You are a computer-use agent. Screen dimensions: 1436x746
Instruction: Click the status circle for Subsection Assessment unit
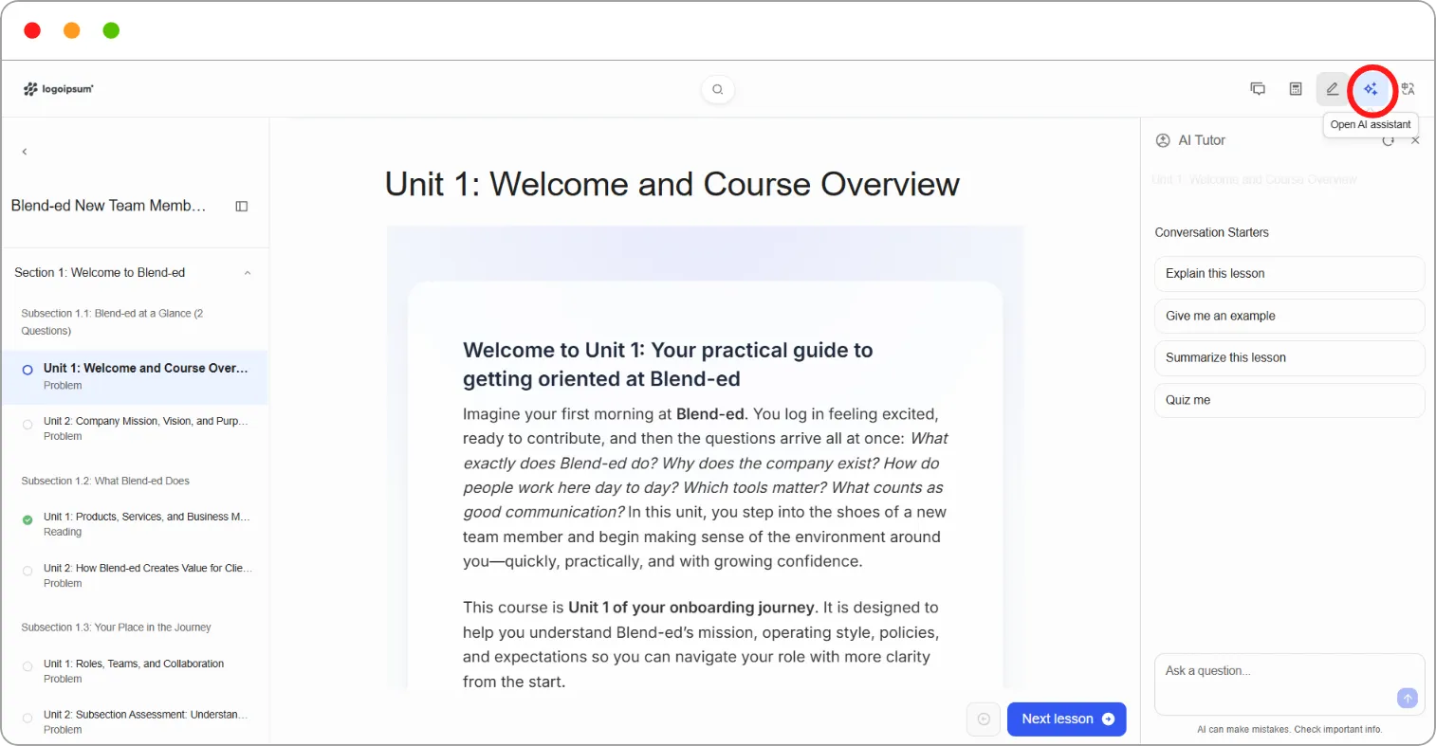28,719
